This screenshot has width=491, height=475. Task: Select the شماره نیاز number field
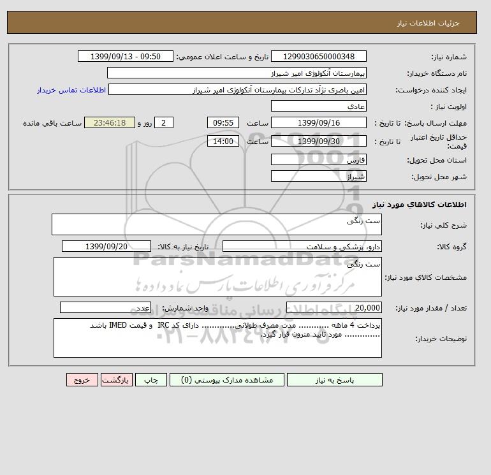[x=318, y=56]
